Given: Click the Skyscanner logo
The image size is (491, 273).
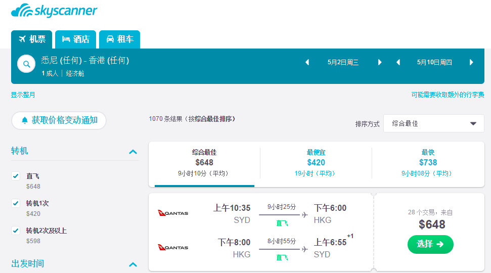Looking at the screenshot, I should pos(54,10).
